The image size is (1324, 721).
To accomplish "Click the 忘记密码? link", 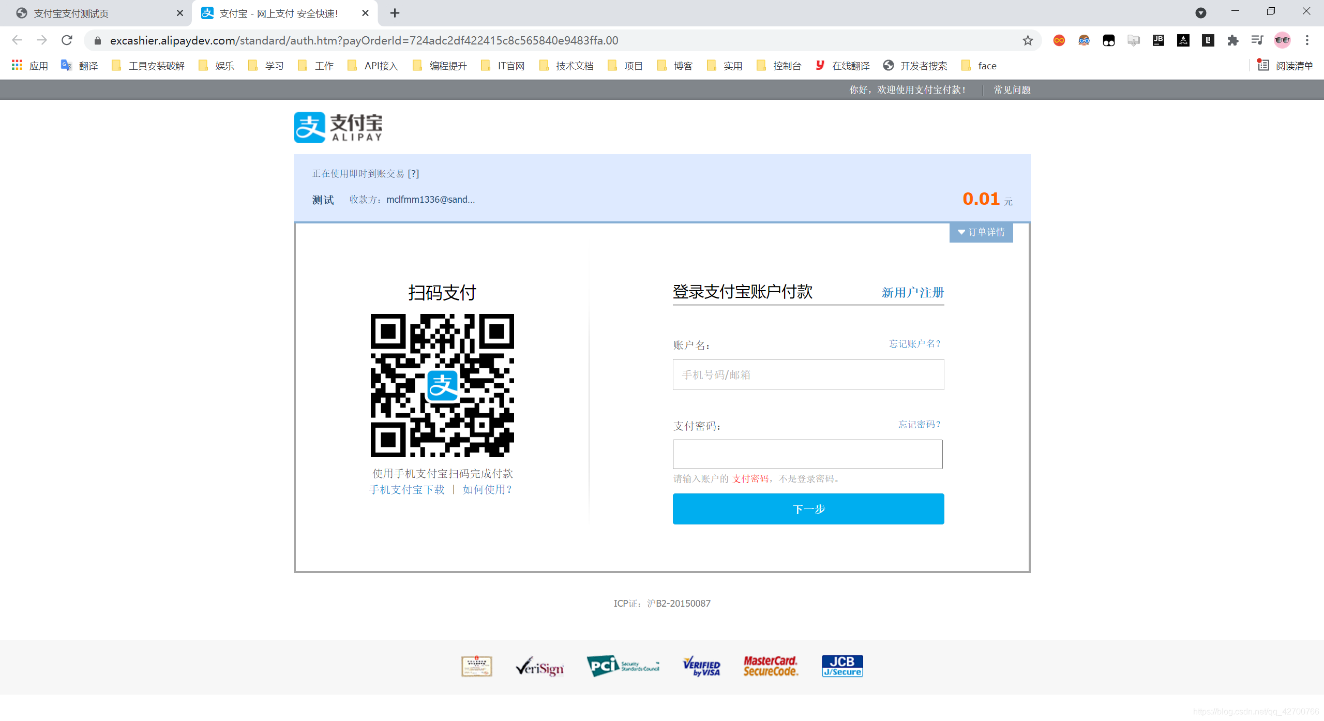I will point(919,425).
